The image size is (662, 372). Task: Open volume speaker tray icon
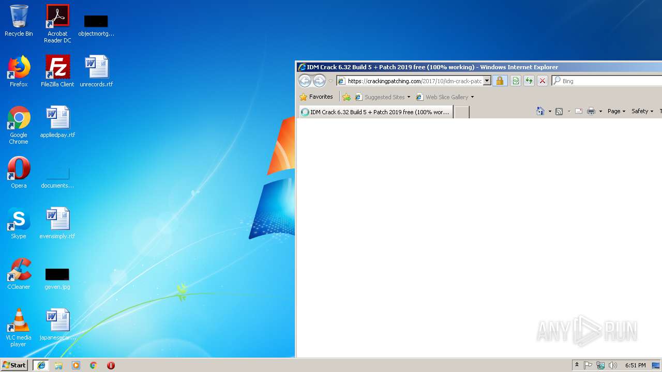coord(613,365)
